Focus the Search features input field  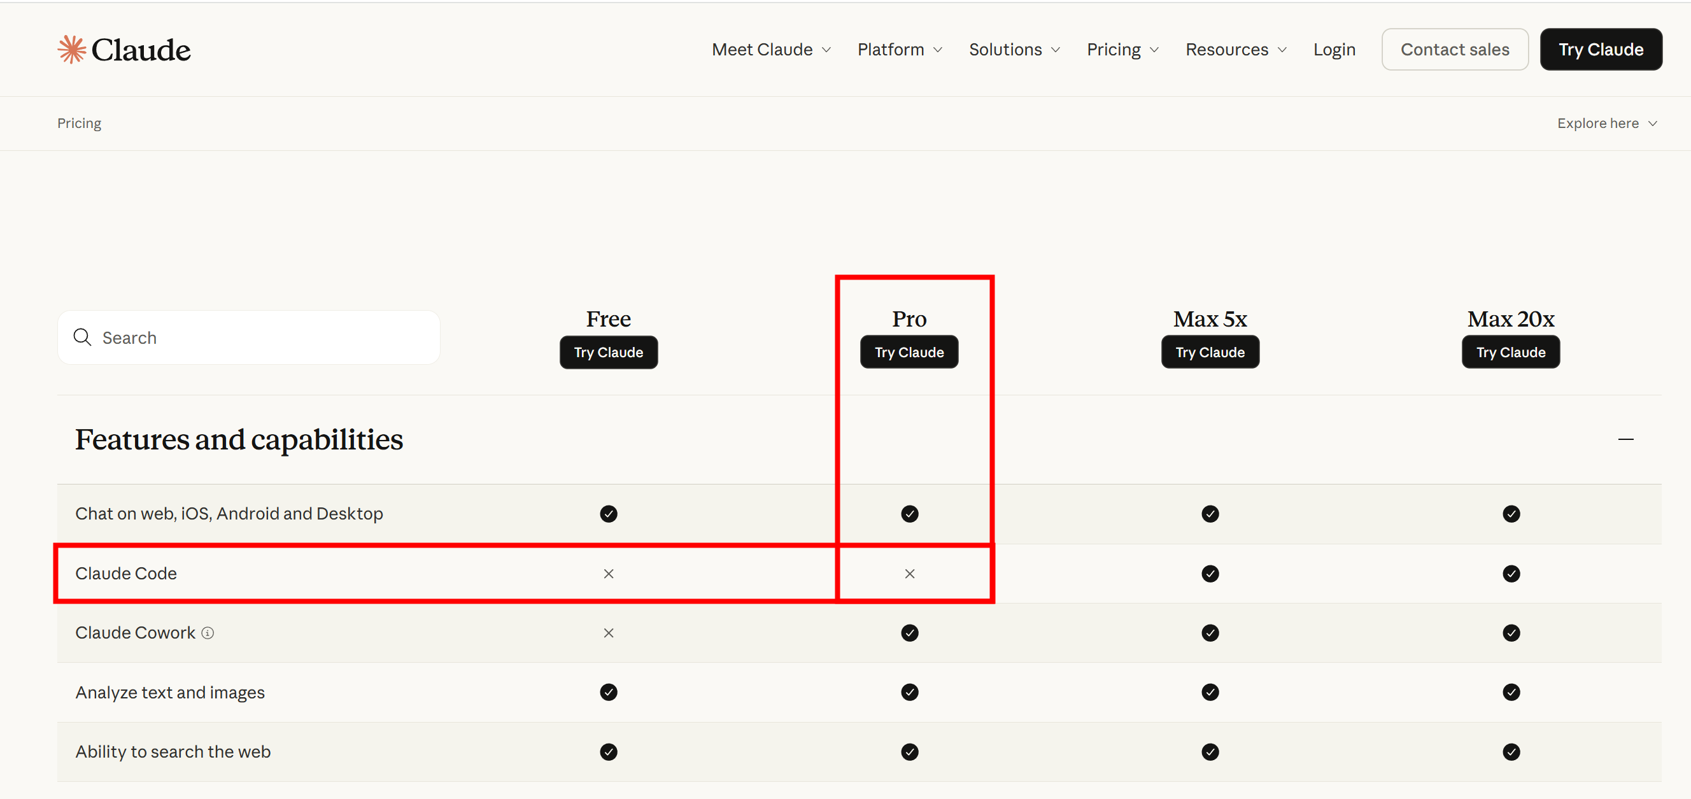tap(249, 337)
